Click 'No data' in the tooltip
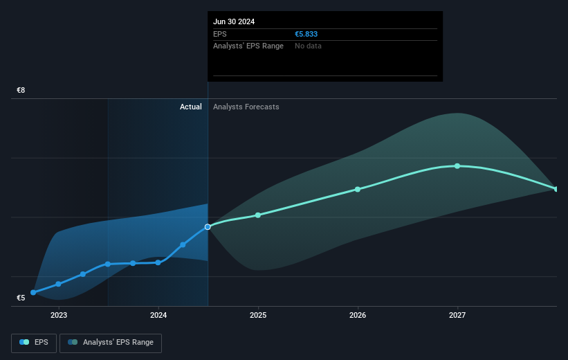Viewport: 568px width, 360px height. tap(308, 46)
